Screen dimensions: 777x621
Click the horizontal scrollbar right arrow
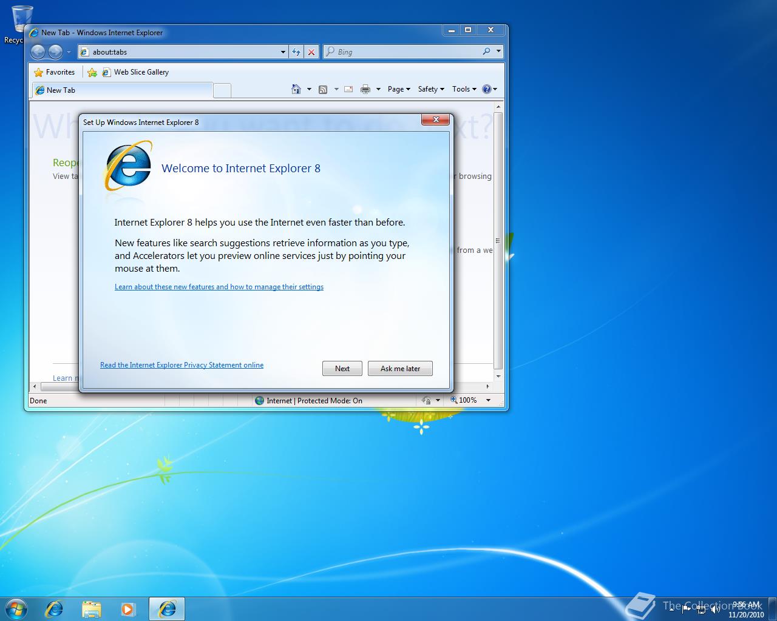[488, 386]
